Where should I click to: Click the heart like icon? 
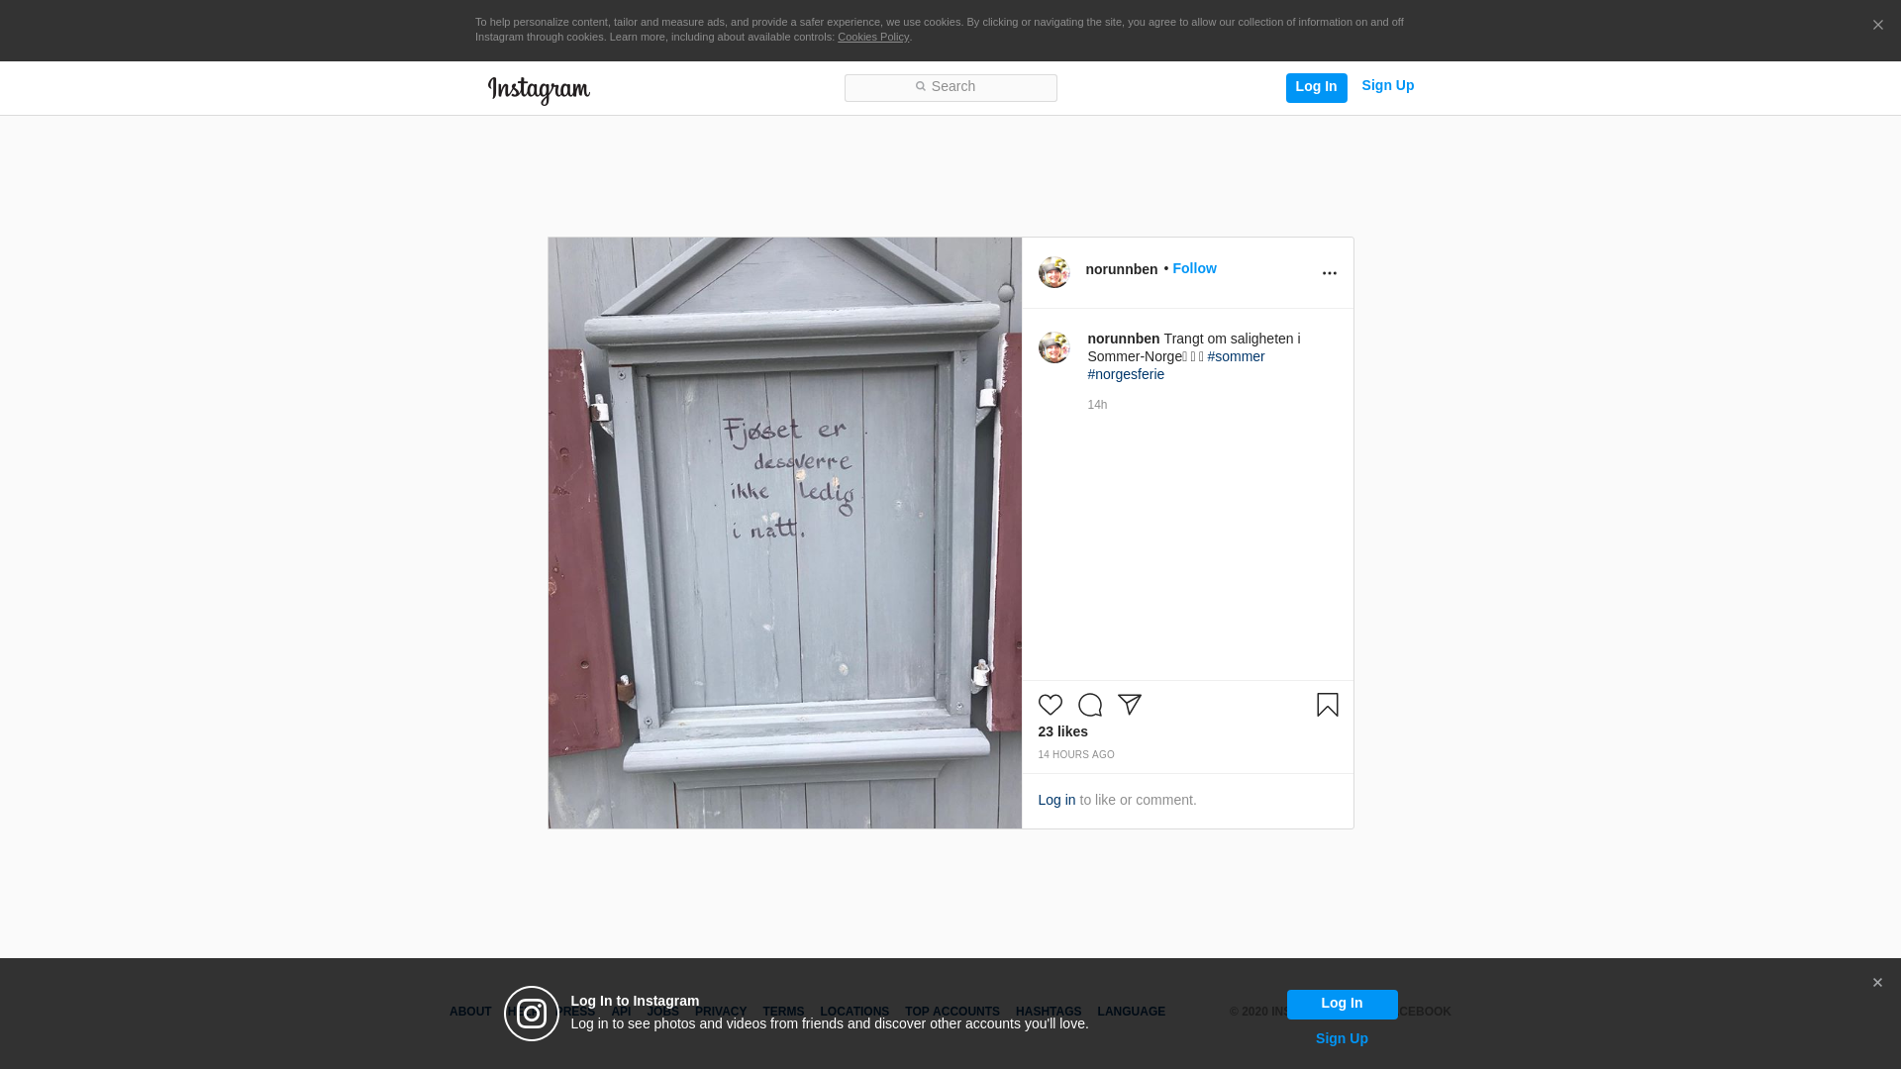1050,705
